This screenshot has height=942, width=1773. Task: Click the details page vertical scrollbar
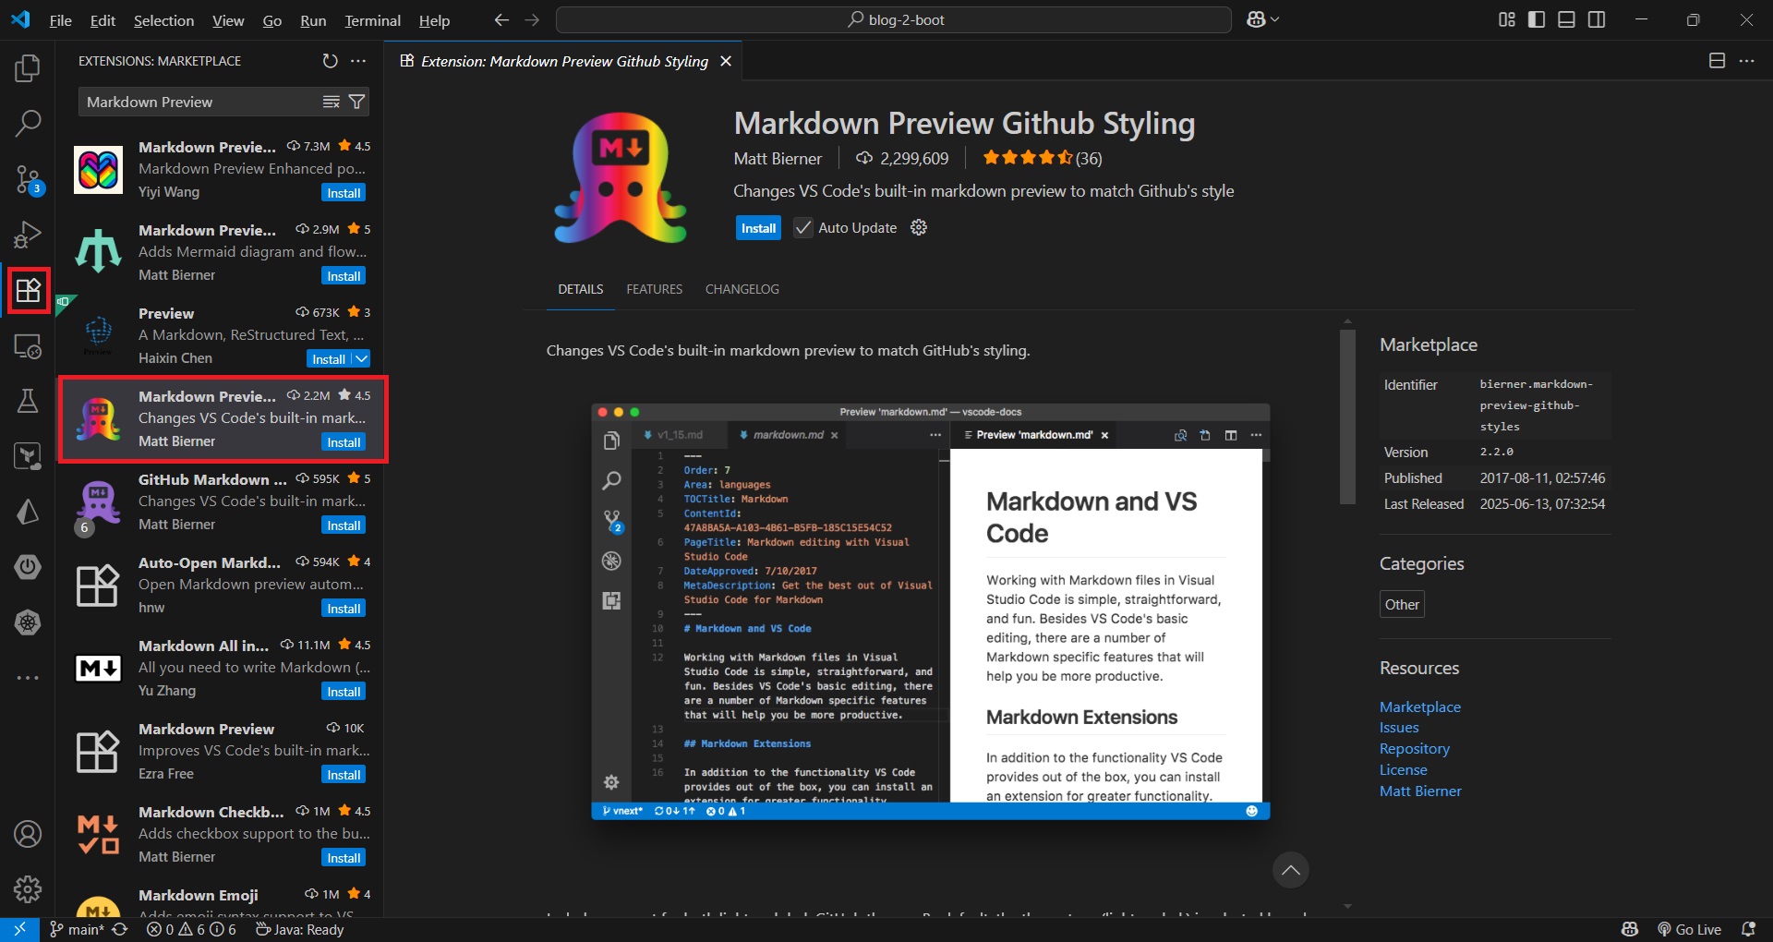(x=1347, y=416)
